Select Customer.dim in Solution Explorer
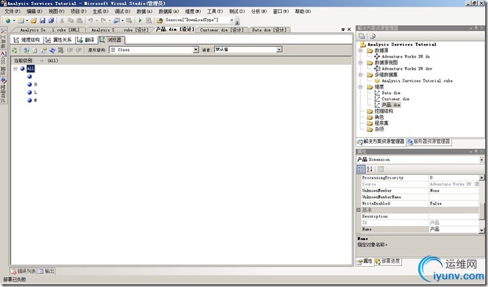488x287 pixels. (x=395, y=99)
